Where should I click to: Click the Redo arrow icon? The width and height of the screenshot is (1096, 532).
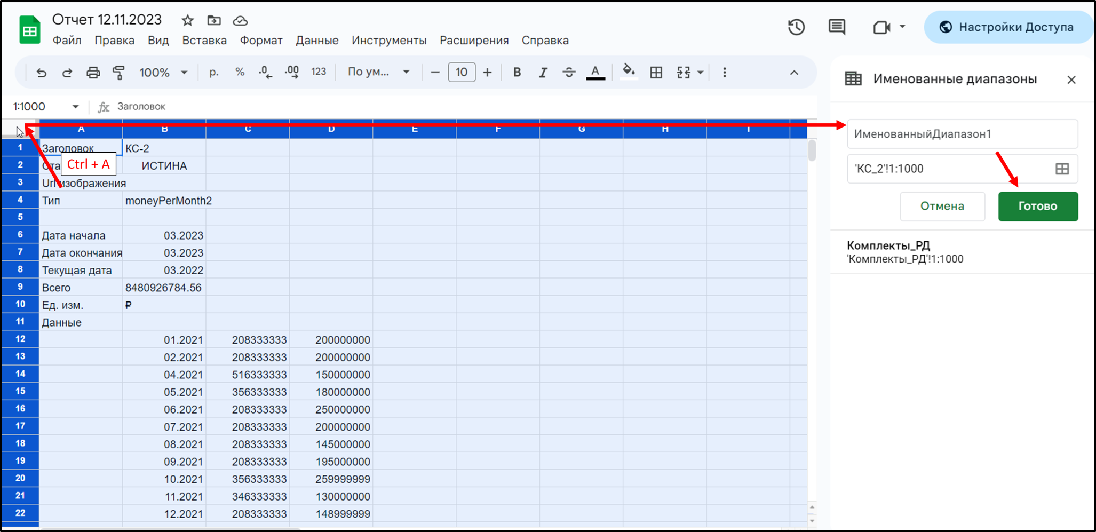pos(67,73)
